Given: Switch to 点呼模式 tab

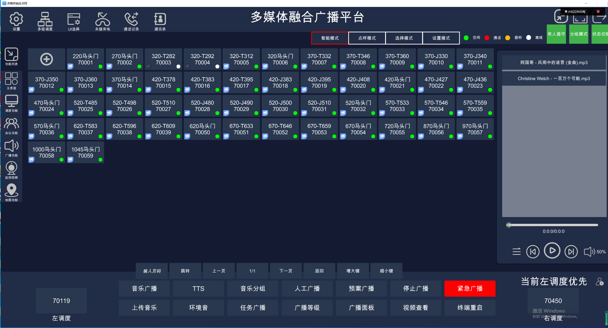Looking at the screenshot, I should tap(367, 38).
